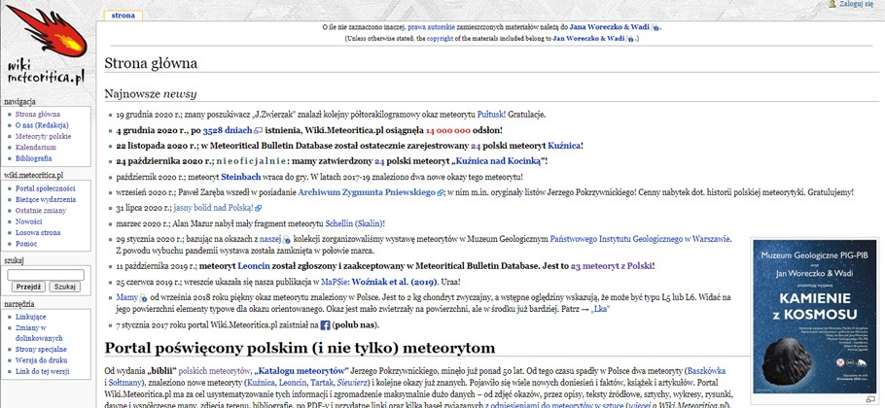This screenshot has height=408, width=885.
Task: Open the „Lka" link
Action: tap(600, 309)
